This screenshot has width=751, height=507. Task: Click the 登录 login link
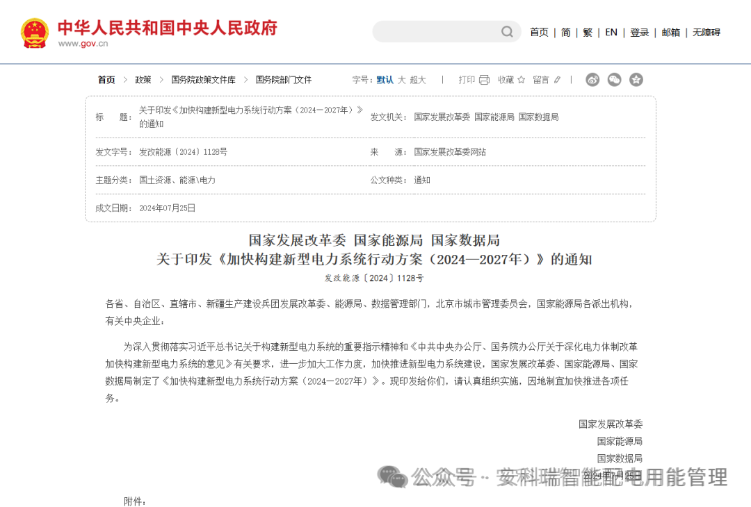coord(639,32)
